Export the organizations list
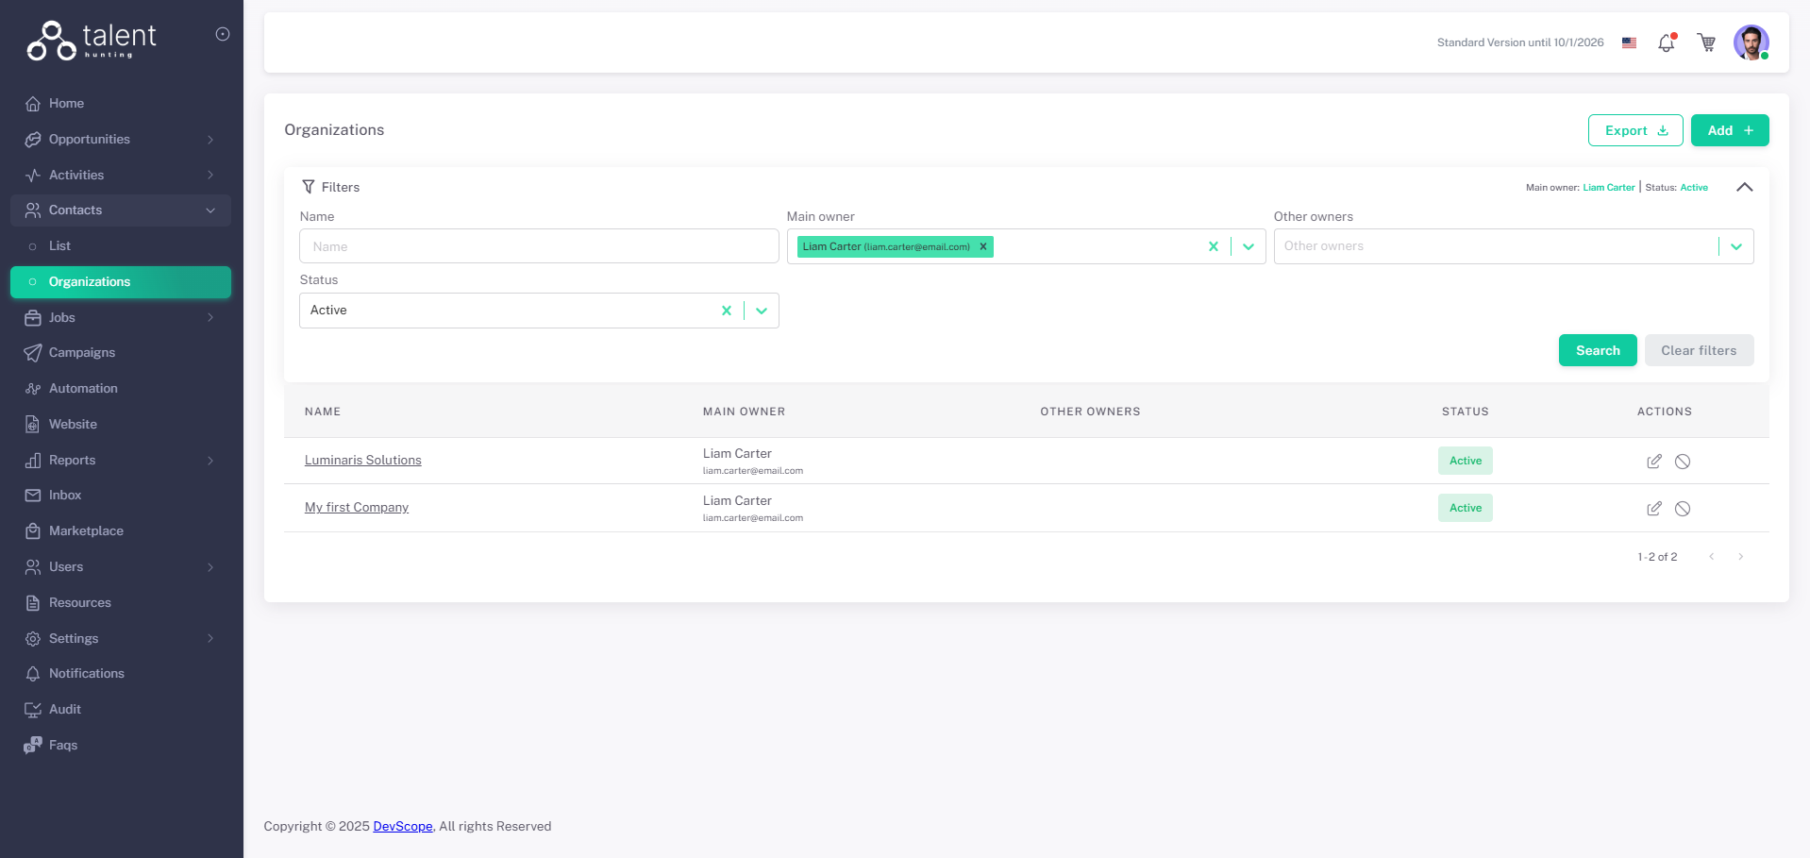 [1634, 130]
